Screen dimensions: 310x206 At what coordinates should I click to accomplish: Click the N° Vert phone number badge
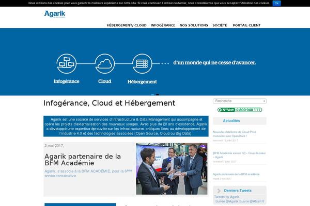click(240, 110)
